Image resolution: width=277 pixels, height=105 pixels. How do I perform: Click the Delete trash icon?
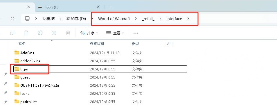tap(68, 33)
